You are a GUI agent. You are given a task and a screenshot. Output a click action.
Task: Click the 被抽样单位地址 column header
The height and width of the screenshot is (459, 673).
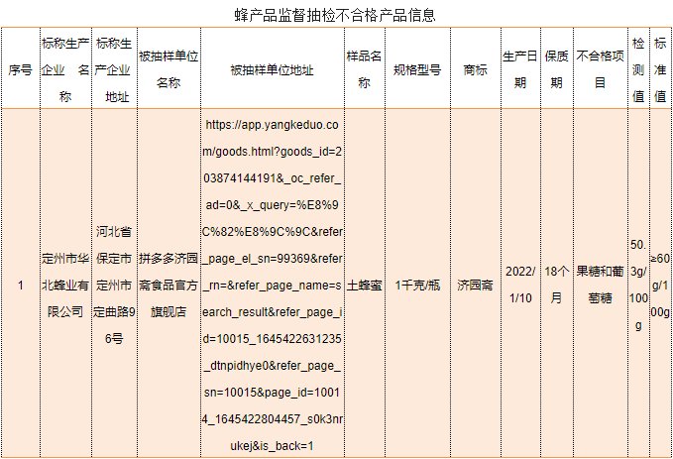[x=272, y=70]
